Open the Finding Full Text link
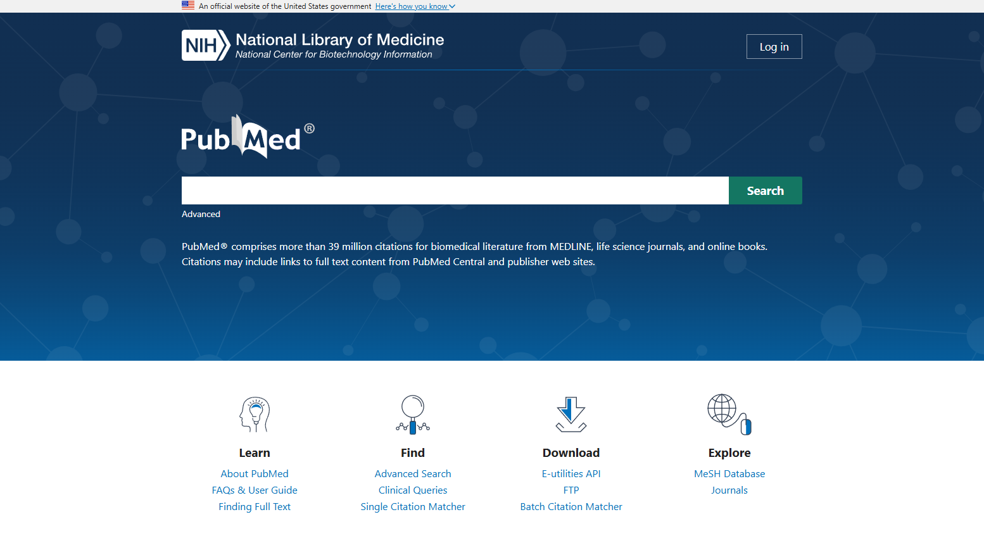The image size is (984, 555). [x=255, y=506]
